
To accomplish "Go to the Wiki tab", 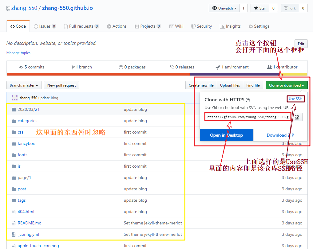I will (176, 26).
